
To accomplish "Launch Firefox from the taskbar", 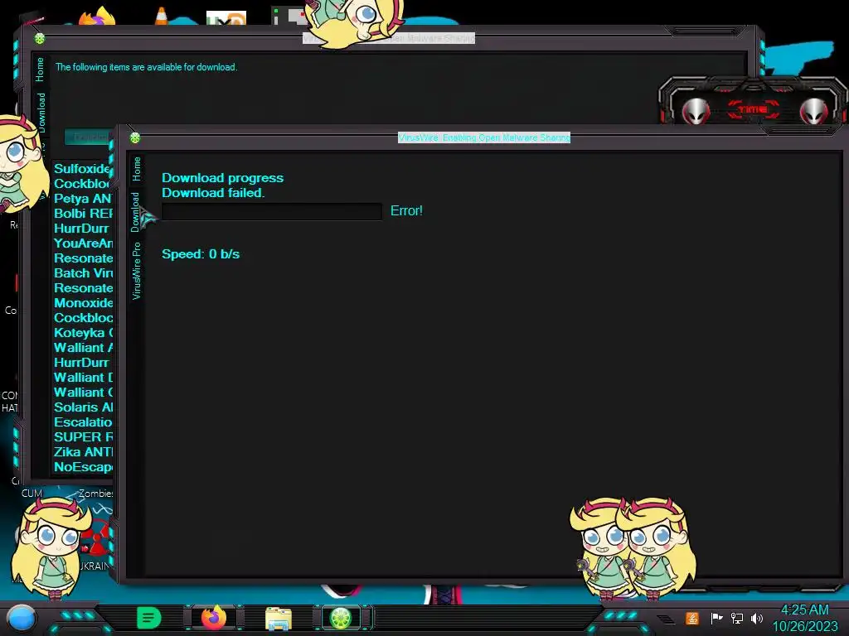I will click(x=214, y=617).
